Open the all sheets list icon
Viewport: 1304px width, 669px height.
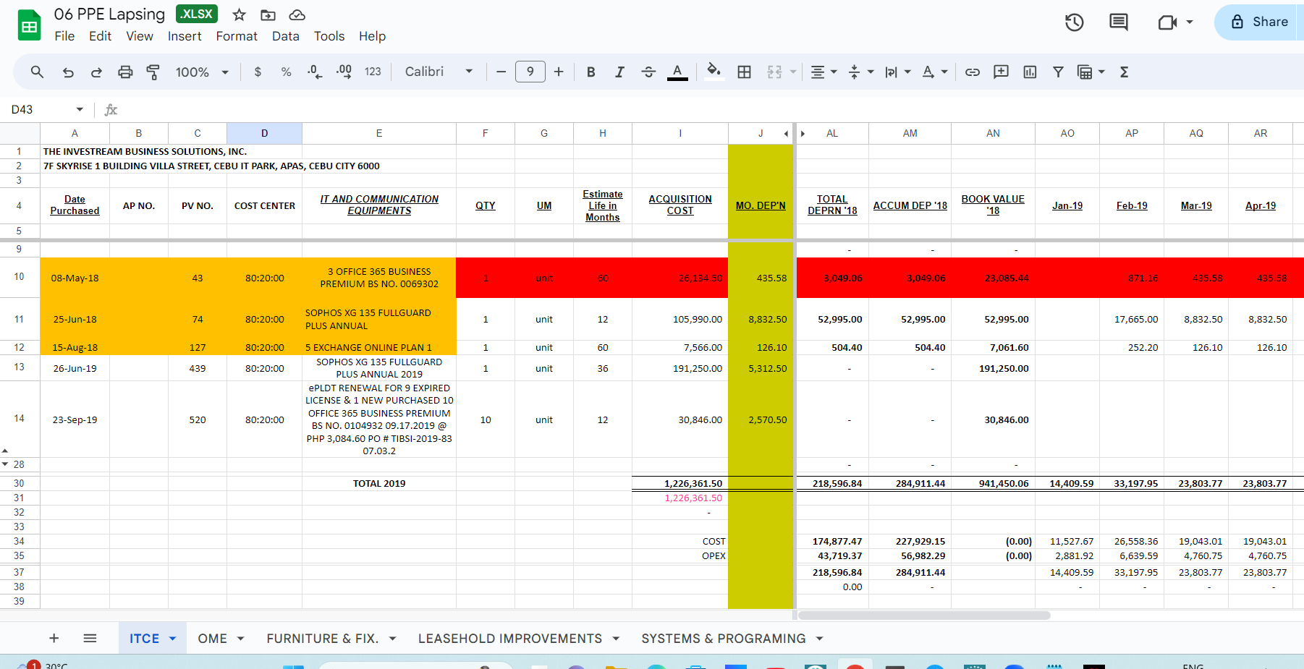[x=90, y=638]
